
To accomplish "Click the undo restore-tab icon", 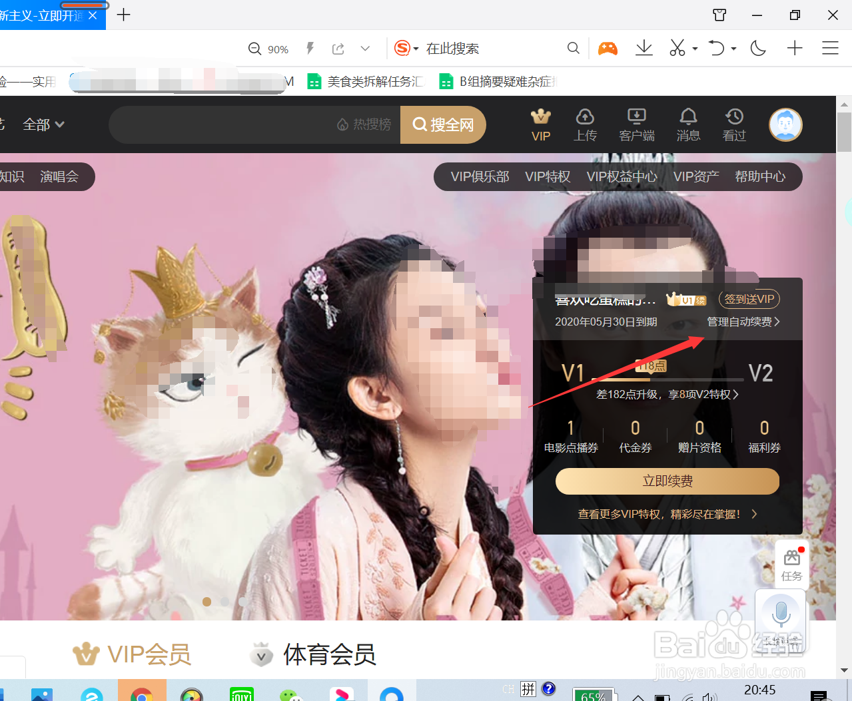I will [716, 48].
